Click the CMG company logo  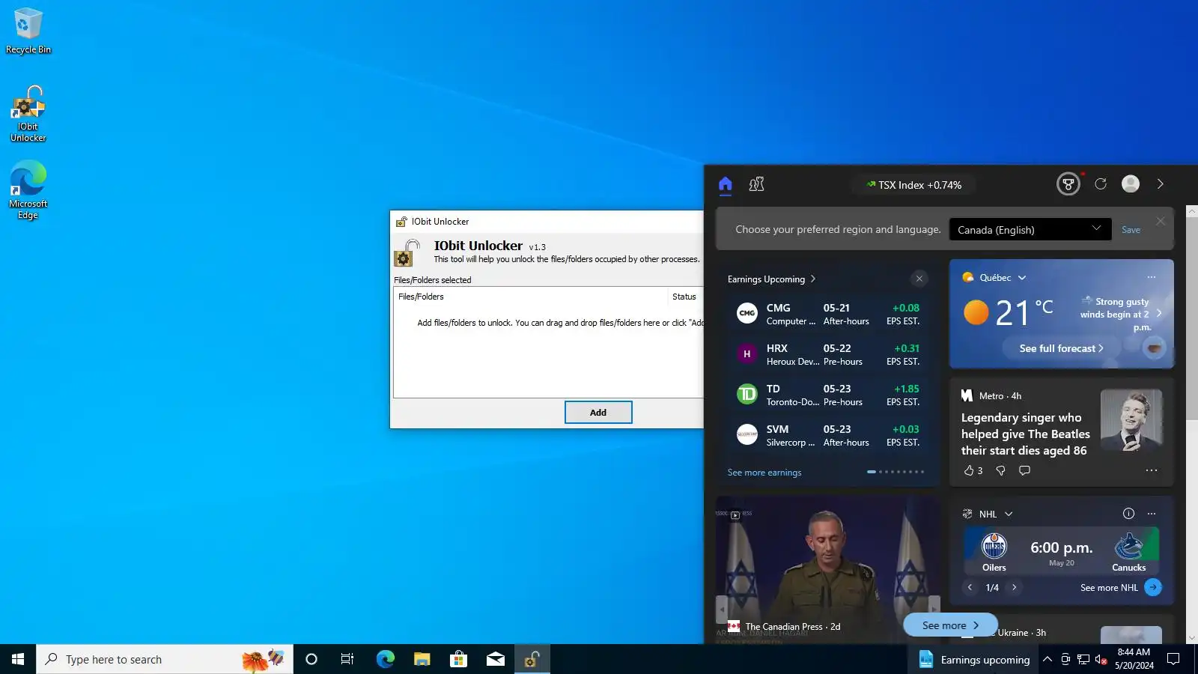pyautogui.click(x=747, y=314)
